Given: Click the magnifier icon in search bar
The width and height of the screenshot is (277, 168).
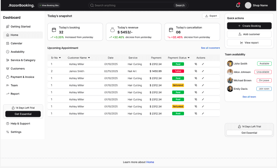Looking at the screenshot, I should coord(92,5).
